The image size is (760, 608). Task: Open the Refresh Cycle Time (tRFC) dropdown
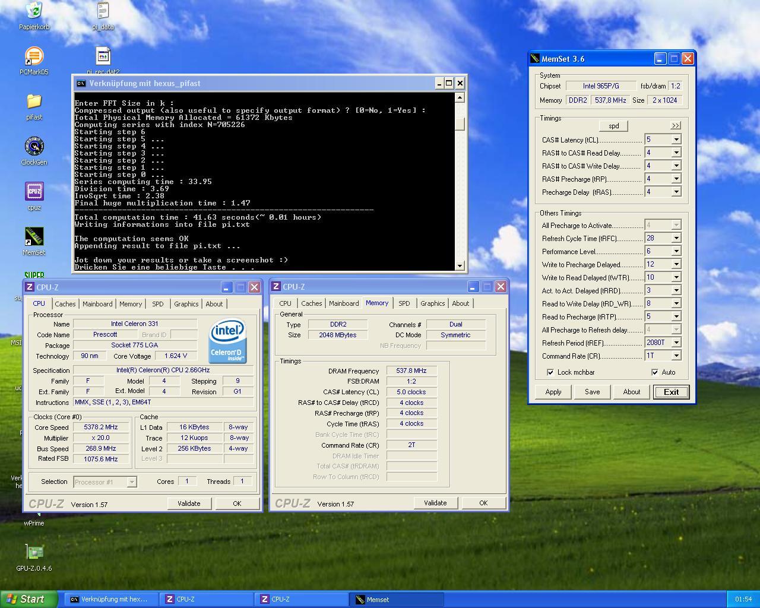coord(676,238)
